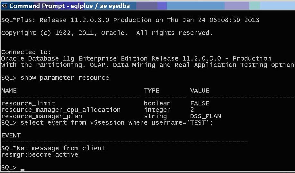Select the 'SQL*Net message from client' row
Image resolution: width=295 pixels, height=173 pixels.
point(53,148)
